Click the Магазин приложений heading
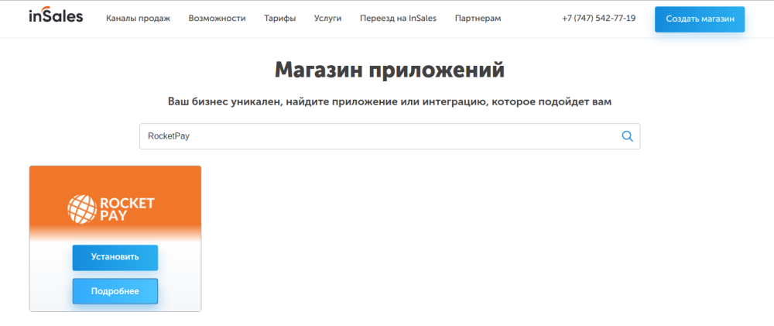This screenshot has height=326, width=774. coord(390,70)
